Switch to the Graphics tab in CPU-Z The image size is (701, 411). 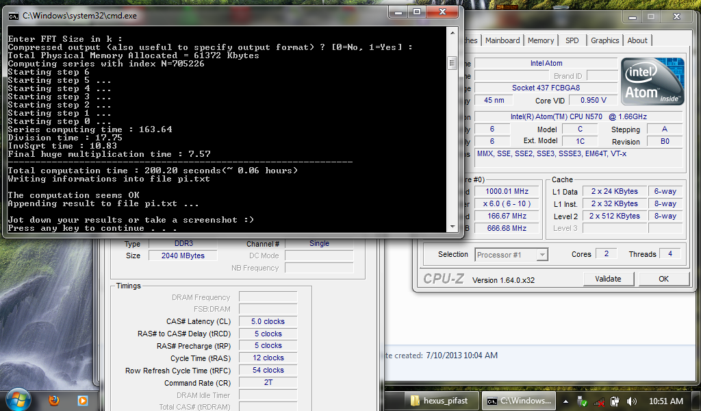605,40
